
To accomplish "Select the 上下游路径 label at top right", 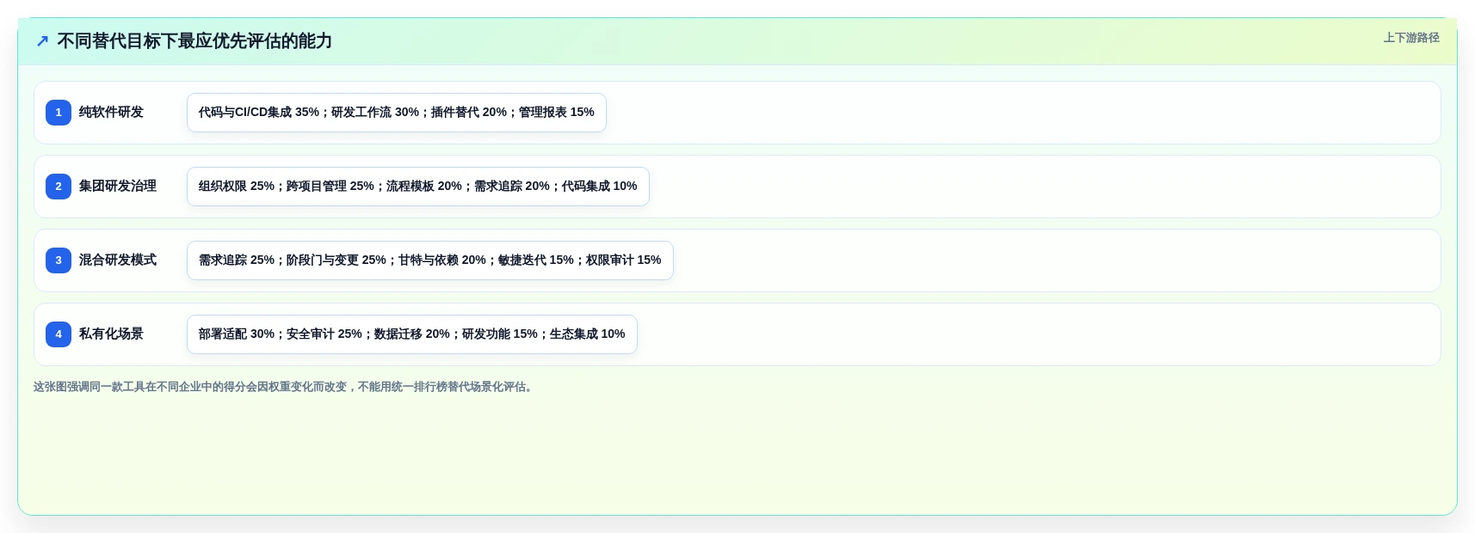I will click(x=1411, y=38).
